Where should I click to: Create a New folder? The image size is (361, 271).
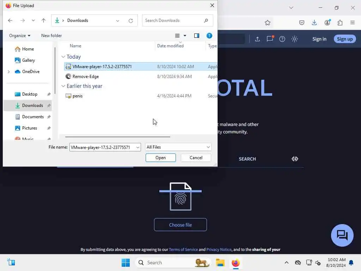pos(51,36)
